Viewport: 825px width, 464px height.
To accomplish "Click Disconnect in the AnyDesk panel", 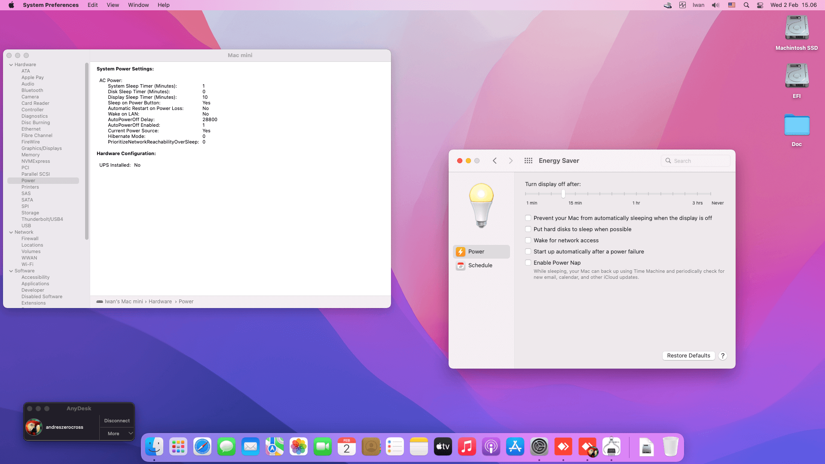I will point(117,421).
